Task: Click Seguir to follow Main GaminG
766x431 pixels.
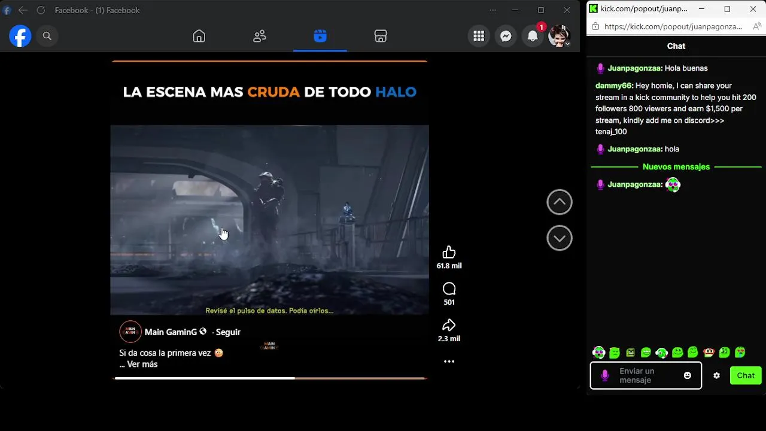Action: (228, 332)
